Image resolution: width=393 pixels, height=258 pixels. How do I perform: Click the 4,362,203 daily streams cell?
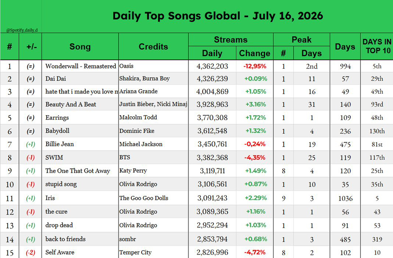212,66
